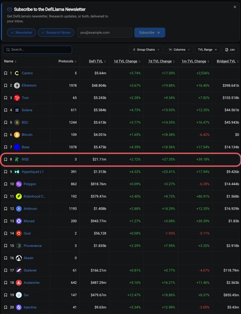
Task: Sort table by 1d TVL Change
Action: pos(127,61)
